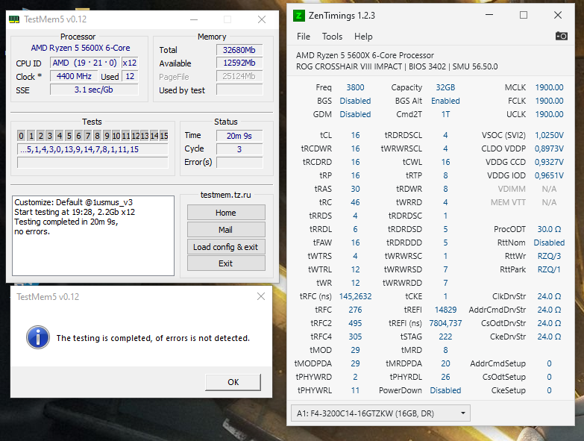Click the Home button in TestMem5

coord(226,213)
